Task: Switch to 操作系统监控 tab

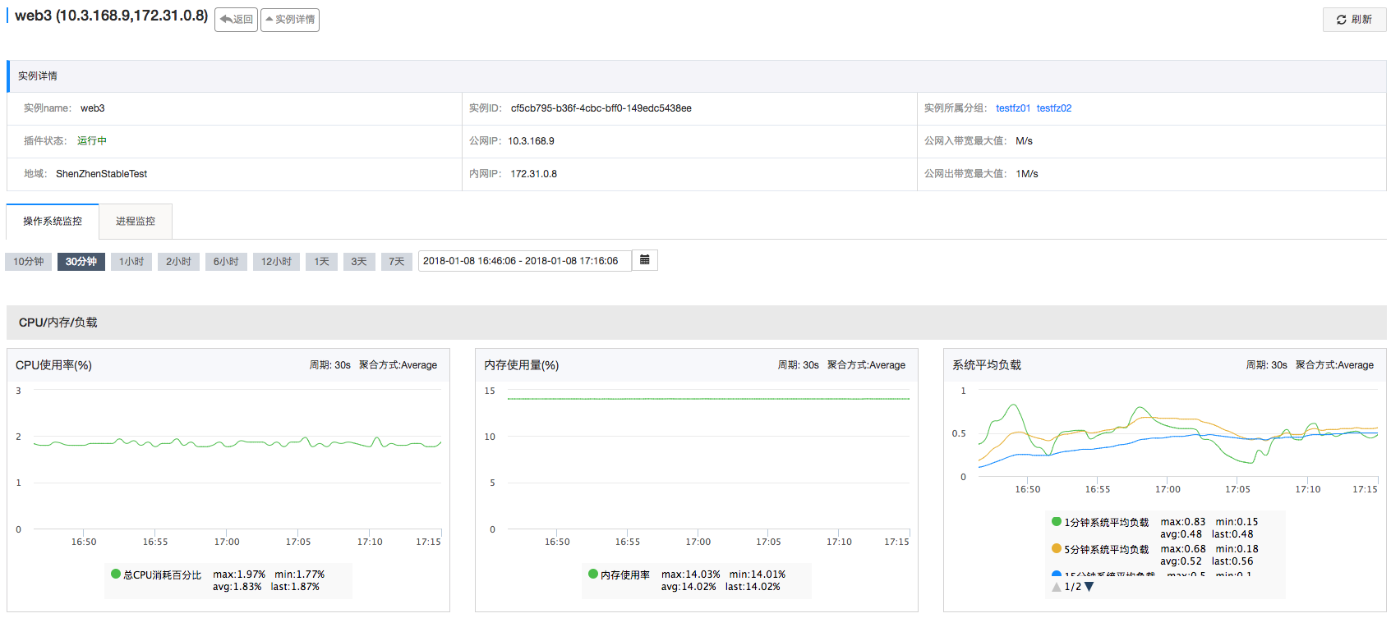Action: tap(53, 222)
